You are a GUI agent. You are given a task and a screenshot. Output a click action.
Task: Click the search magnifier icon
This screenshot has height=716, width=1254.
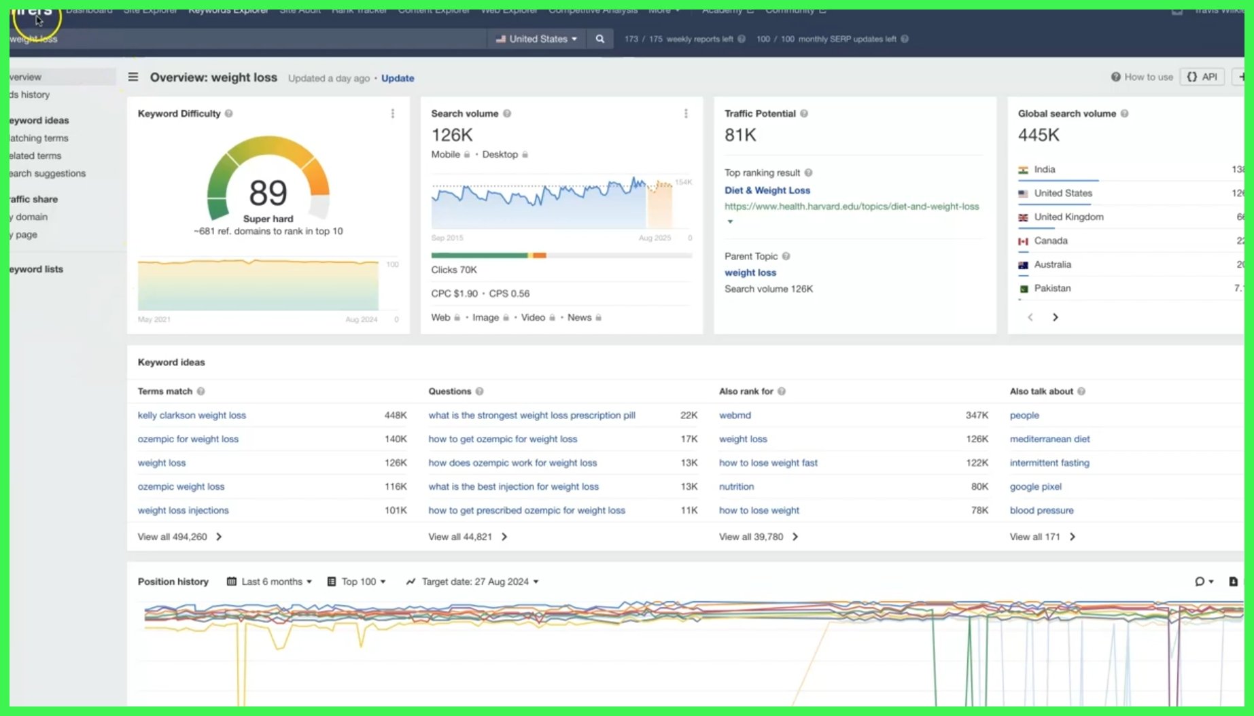coord(599,39)
